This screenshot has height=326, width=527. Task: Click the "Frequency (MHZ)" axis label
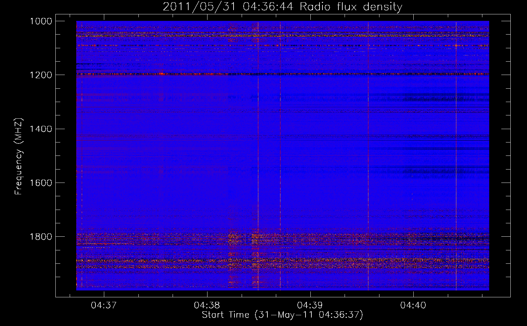coord(19,156)
